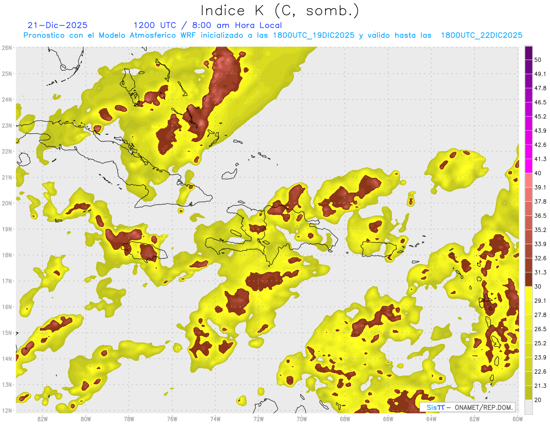The image size is (550, 425).
Task: Click the "30" color scale value
Action: point(538,287)
